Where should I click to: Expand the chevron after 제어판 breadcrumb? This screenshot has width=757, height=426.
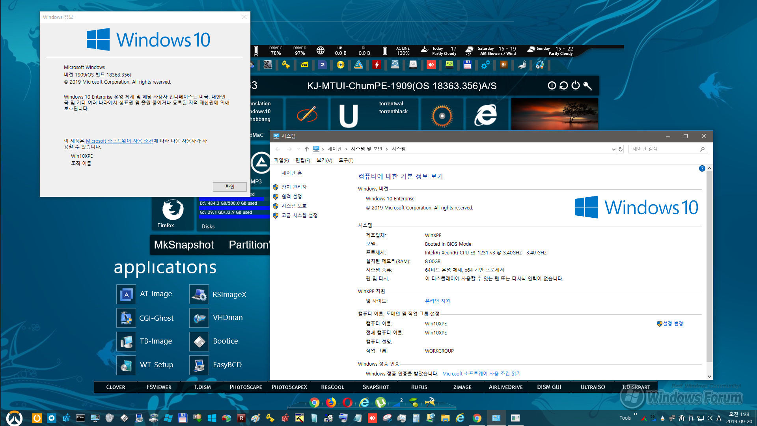pyautogui.click(x=346, y=149)
